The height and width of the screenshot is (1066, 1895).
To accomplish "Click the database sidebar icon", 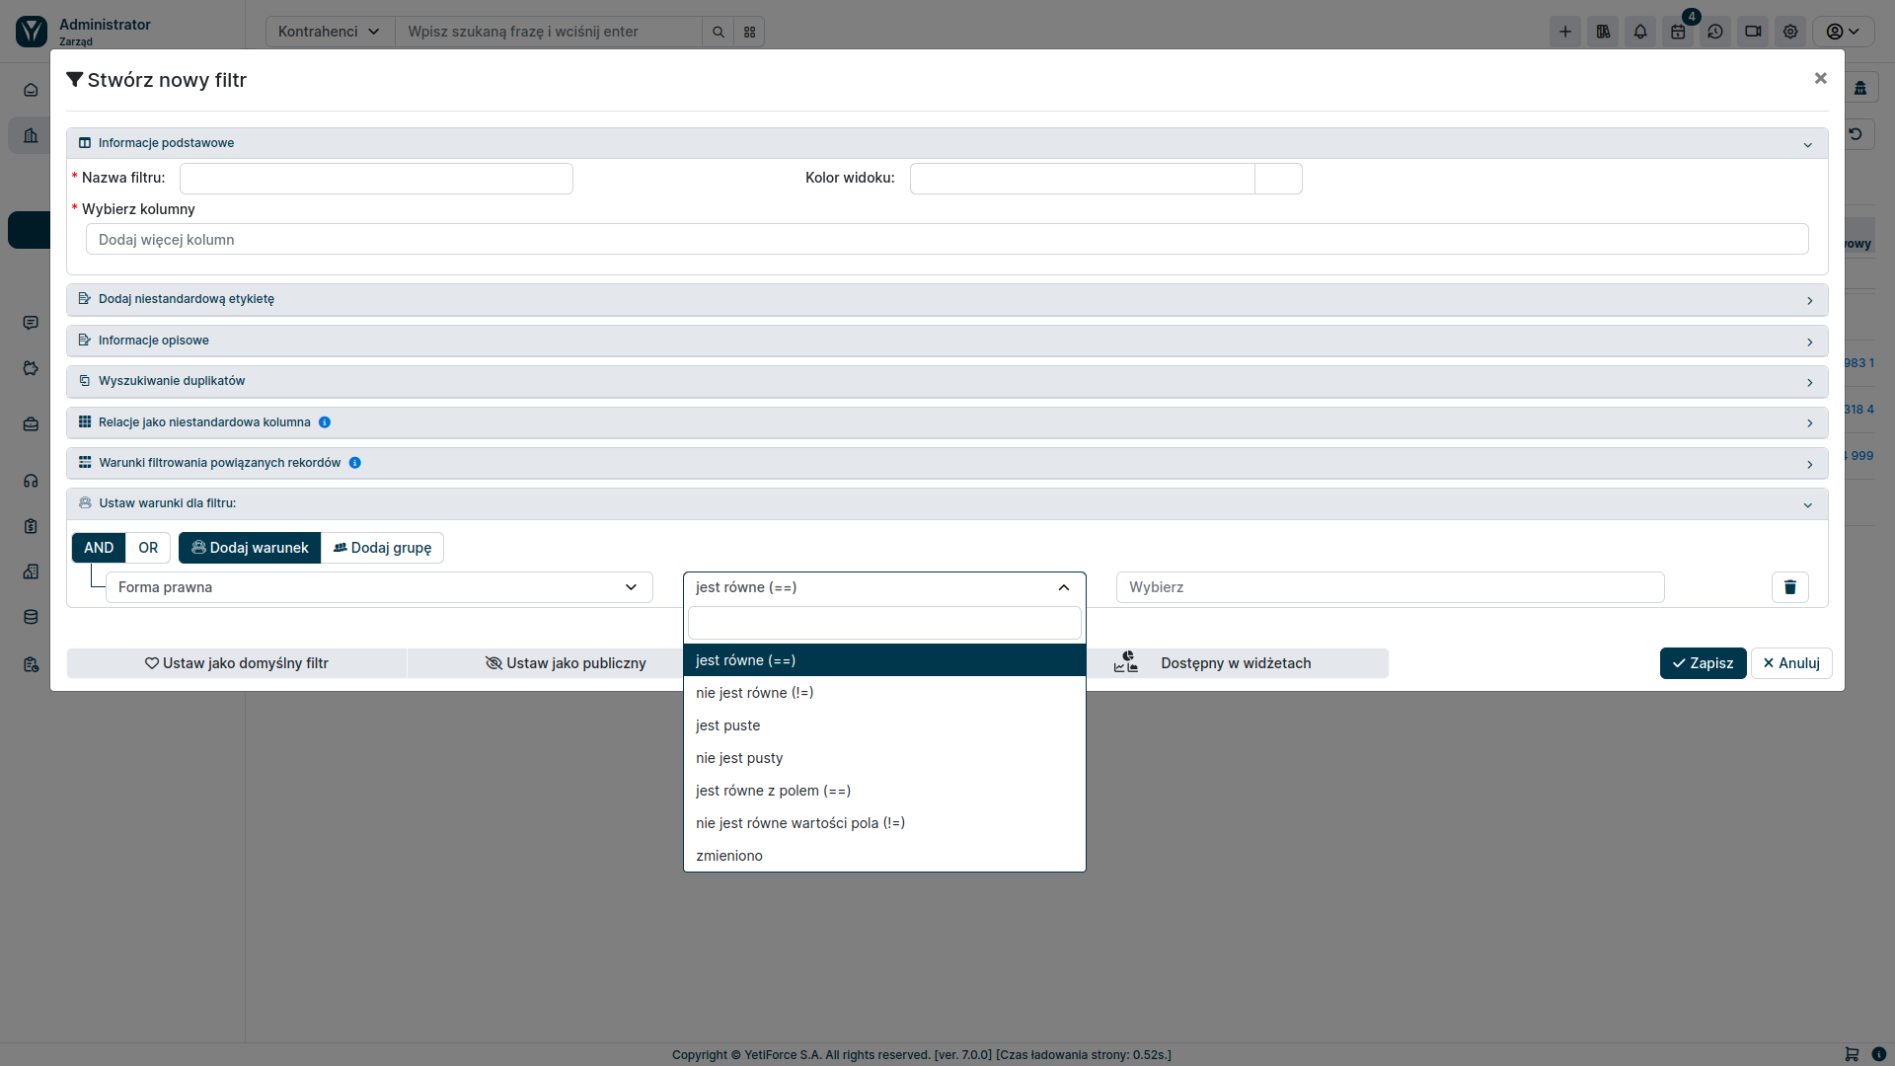I will point(31,617).
